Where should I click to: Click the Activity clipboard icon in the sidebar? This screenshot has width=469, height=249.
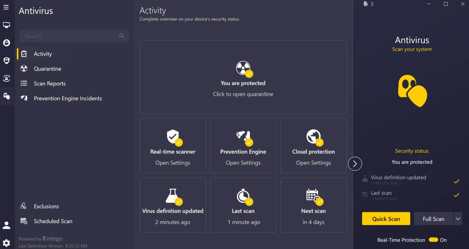coord(24,54)
